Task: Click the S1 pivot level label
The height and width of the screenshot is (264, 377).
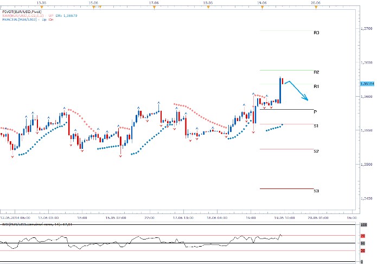Action: pyautogui.click(x=316, y=125)
